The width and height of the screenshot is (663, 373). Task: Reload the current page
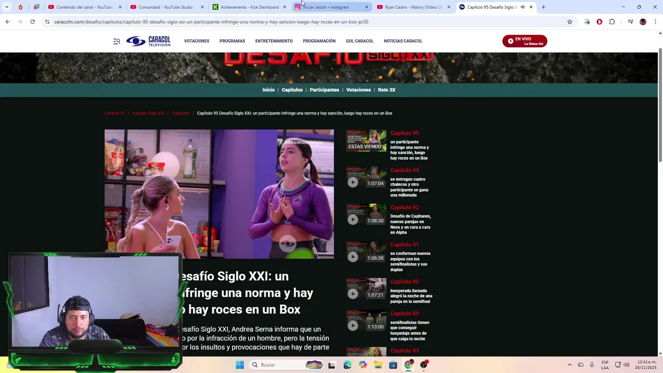click(32, 22)
